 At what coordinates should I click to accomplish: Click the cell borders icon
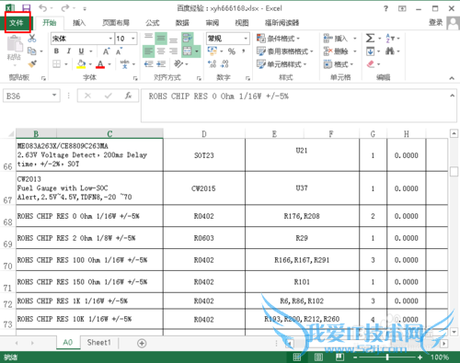coord(56,64)
